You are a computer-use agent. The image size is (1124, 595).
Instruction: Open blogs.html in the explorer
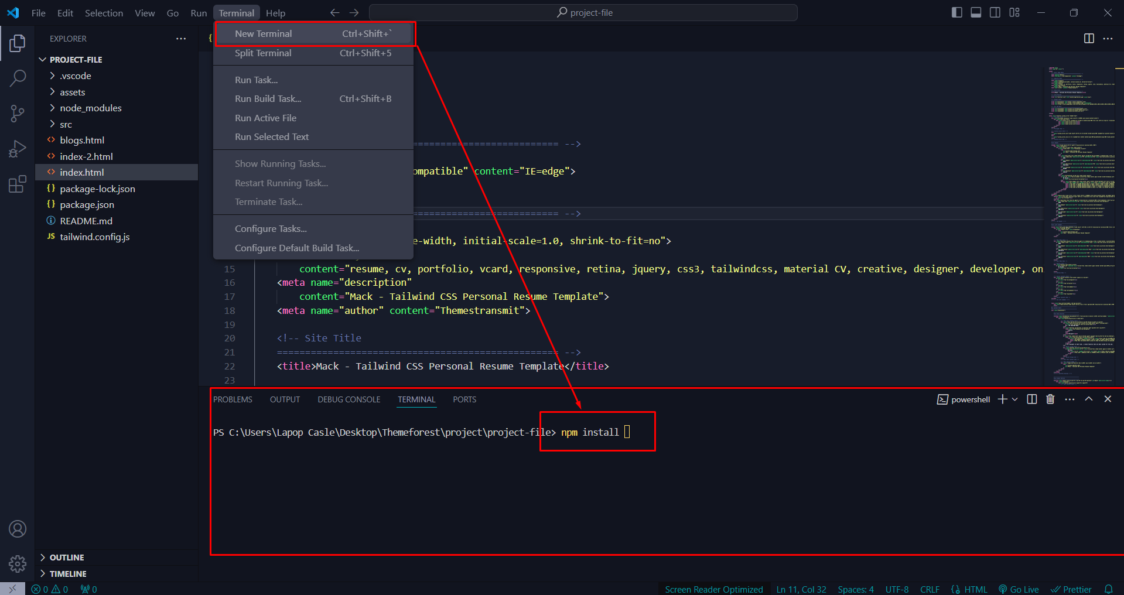(x=117, y=140)
